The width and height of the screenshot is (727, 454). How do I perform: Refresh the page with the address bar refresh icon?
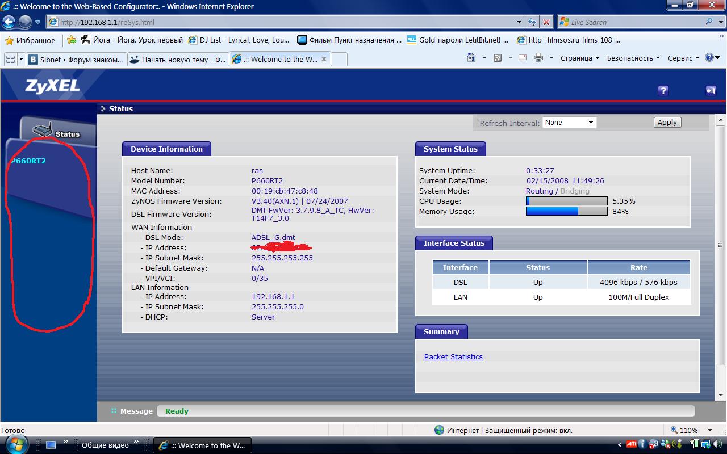coord(532,22)
